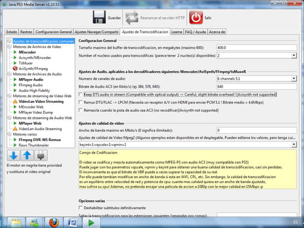Click warning triangle beside VideoLan Audio Streaming
Screen dimensions: 304x228
pyautogui.click(x=15, y=129)
